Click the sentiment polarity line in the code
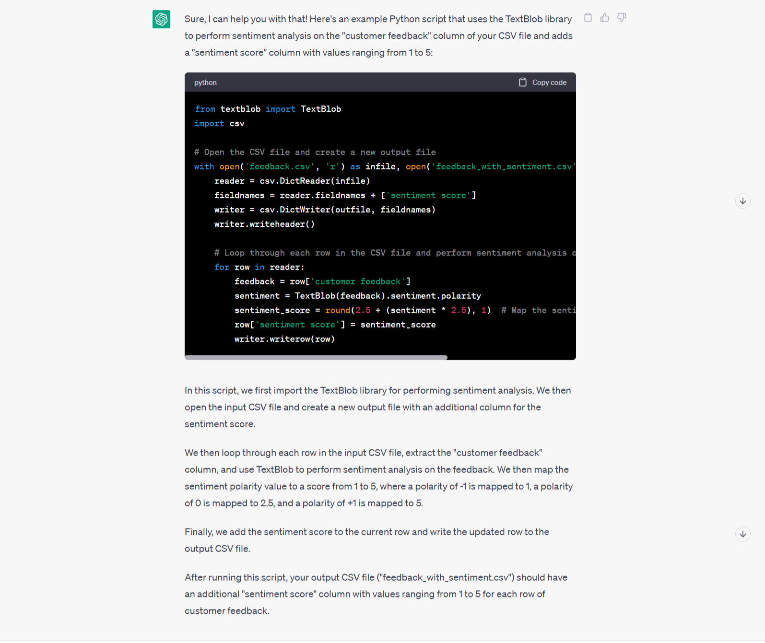Image resolution: width=765 pixels, height=643 pixels. click(357, 296)
